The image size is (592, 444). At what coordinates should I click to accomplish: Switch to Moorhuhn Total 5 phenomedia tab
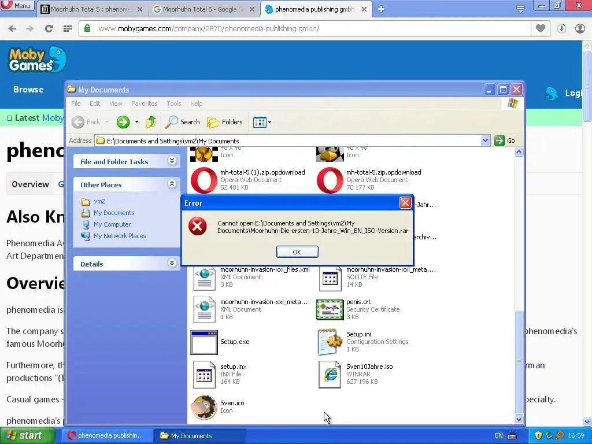[91, 9]
